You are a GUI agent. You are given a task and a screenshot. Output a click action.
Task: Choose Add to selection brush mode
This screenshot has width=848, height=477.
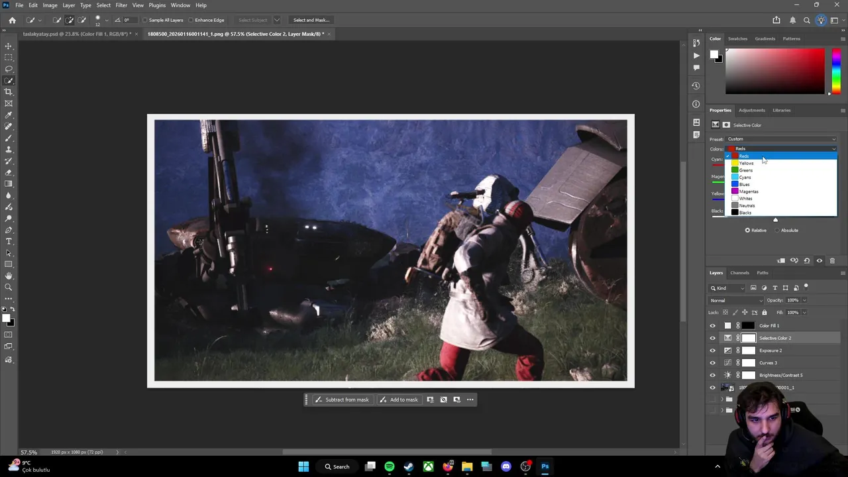70,20
